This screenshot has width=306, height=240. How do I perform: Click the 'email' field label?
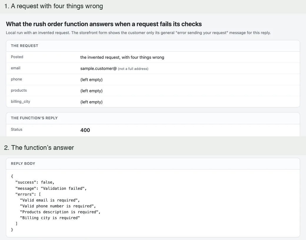[16, 68]
